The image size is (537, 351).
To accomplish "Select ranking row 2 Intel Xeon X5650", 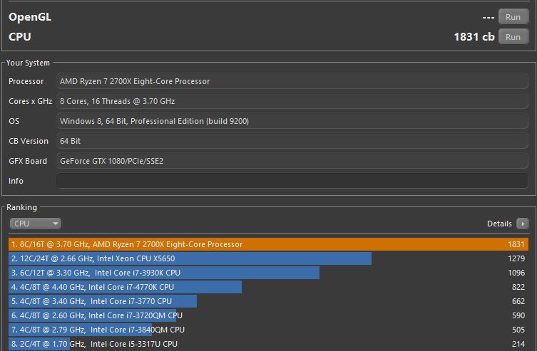I will coord(268,258).
